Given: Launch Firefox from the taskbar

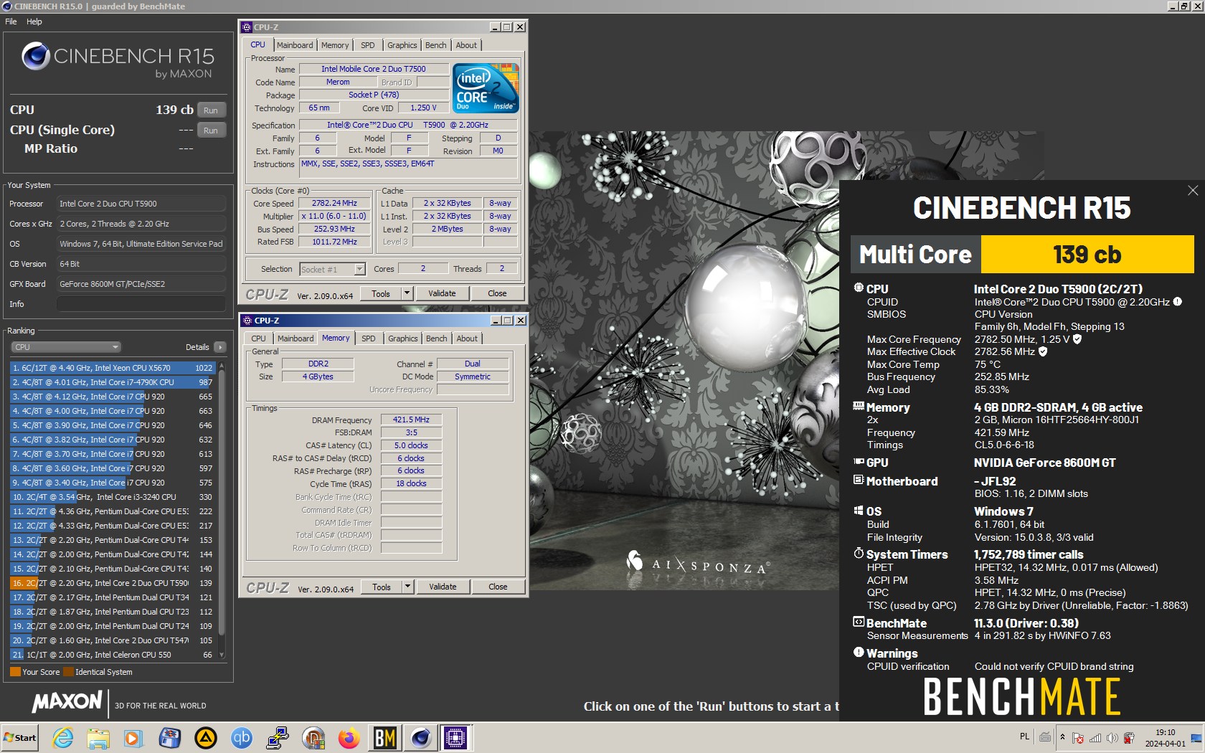Looking at the screenshot, I should click(349, 738).
